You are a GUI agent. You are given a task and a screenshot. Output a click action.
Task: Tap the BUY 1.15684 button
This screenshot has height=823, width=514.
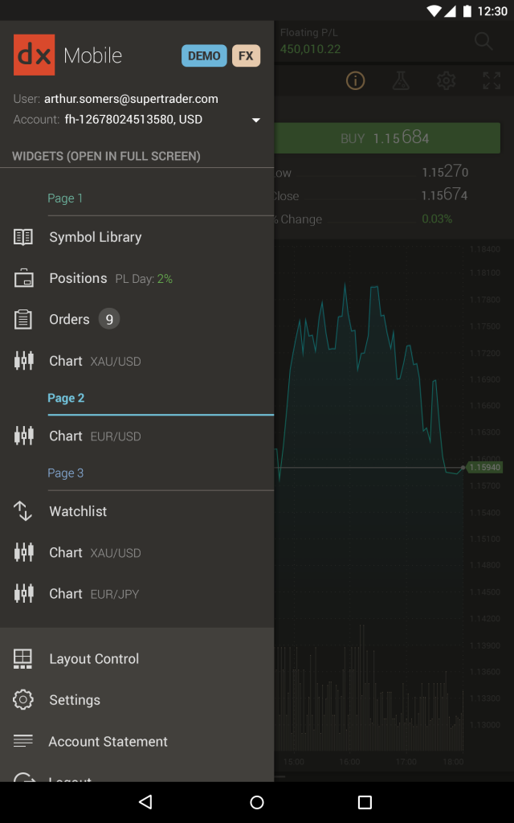coord(388,137)
